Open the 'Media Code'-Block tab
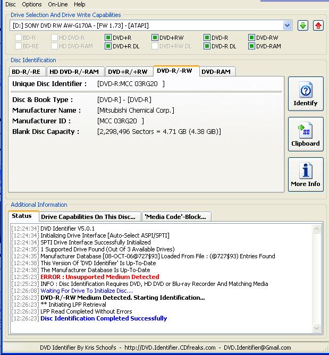 [176, 217]
